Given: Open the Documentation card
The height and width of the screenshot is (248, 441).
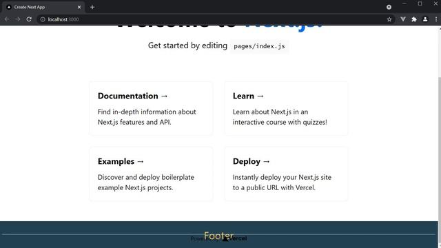Looking at the screenshot, I should coord(151,109).
